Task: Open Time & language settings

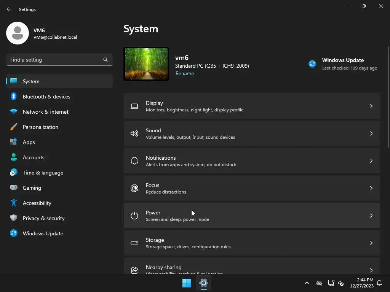Action: (x=59, y=173)
